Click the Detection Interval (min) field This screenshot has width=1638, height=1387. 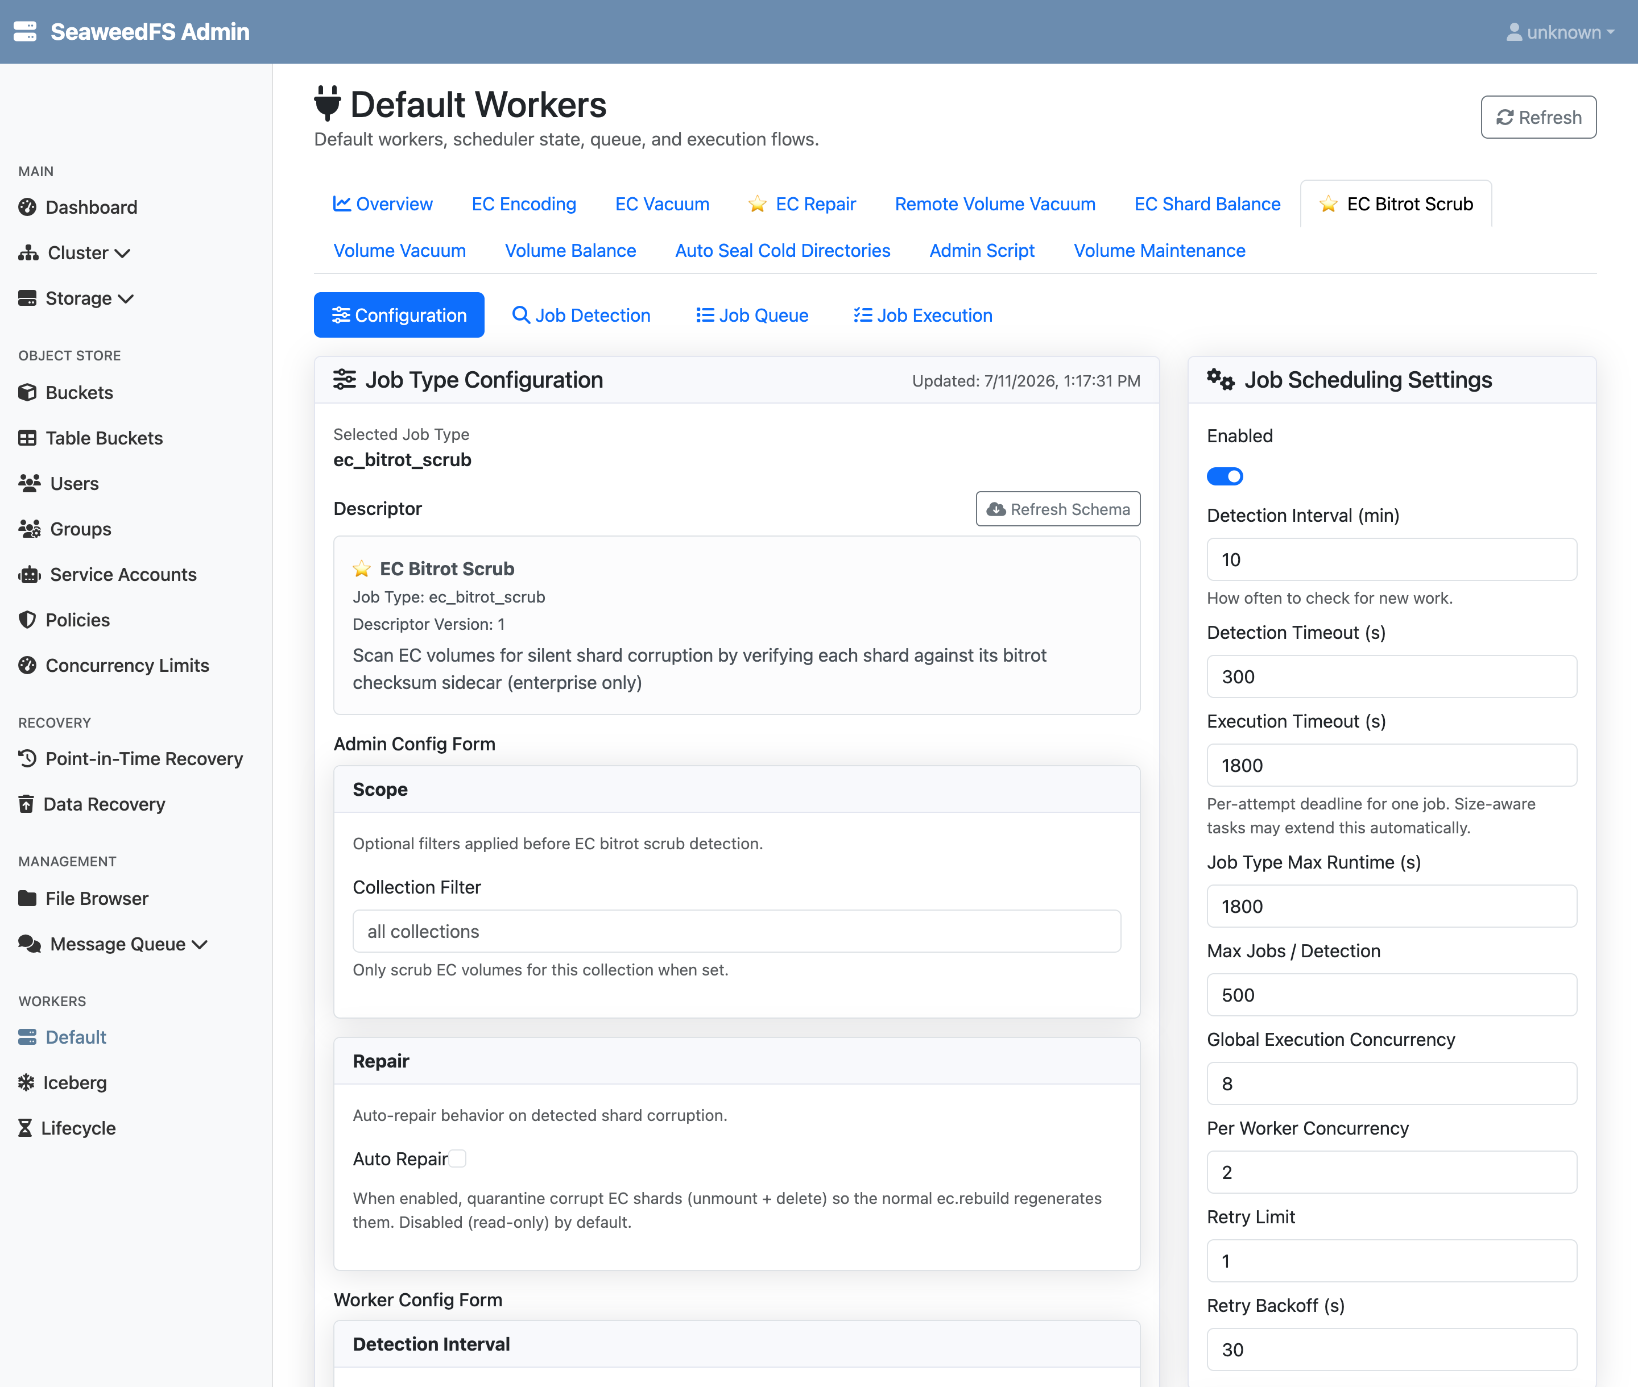point(1392,559)
